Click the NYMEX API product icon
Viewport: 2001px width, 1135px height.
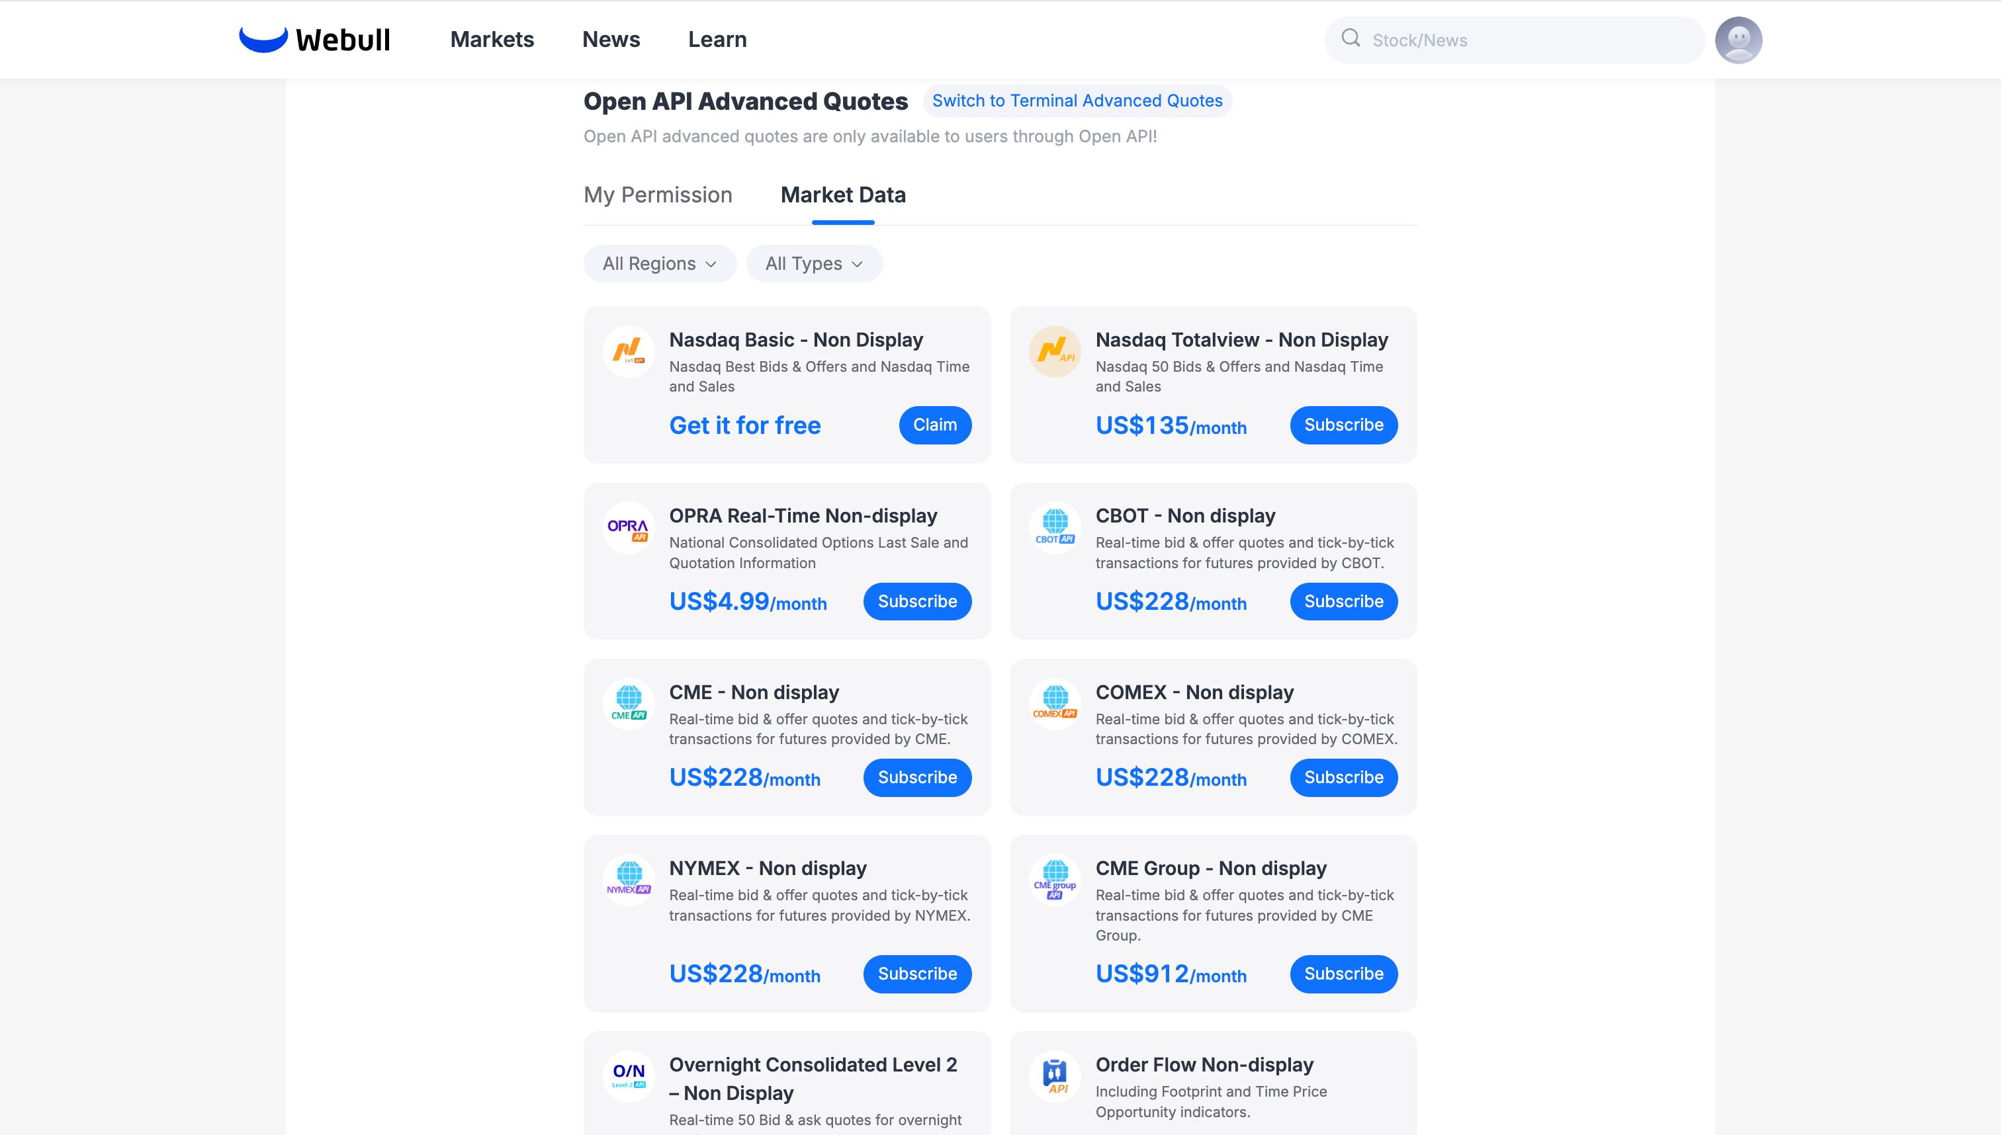click(629, 880)
